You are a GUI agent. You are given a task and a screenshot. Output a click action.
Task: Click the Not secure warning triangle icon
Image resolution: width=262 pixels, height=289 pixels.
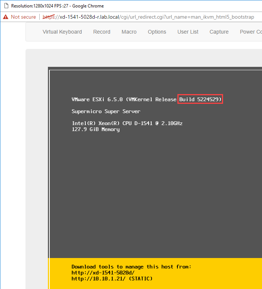(x=6, y=17)
